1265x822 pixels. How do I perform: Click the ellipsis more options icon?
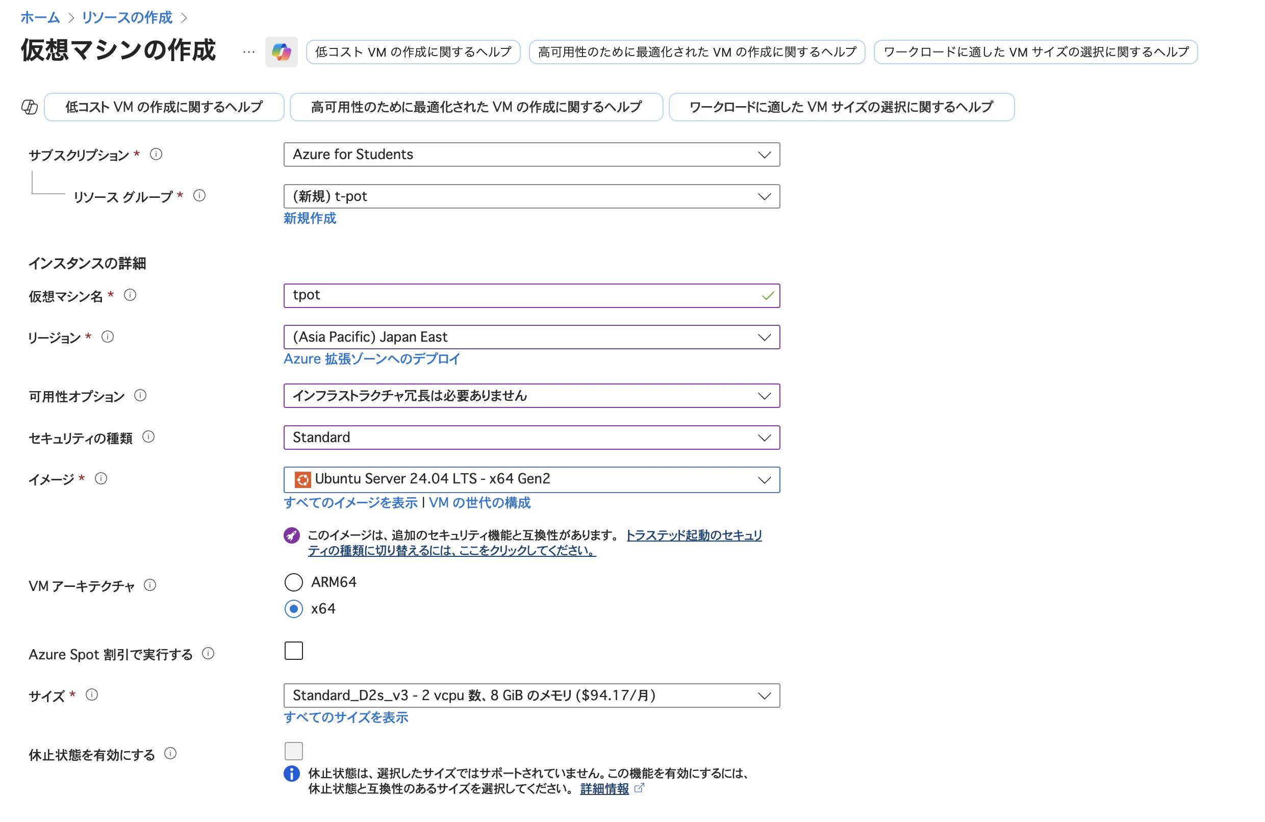(x=249, y=52)
